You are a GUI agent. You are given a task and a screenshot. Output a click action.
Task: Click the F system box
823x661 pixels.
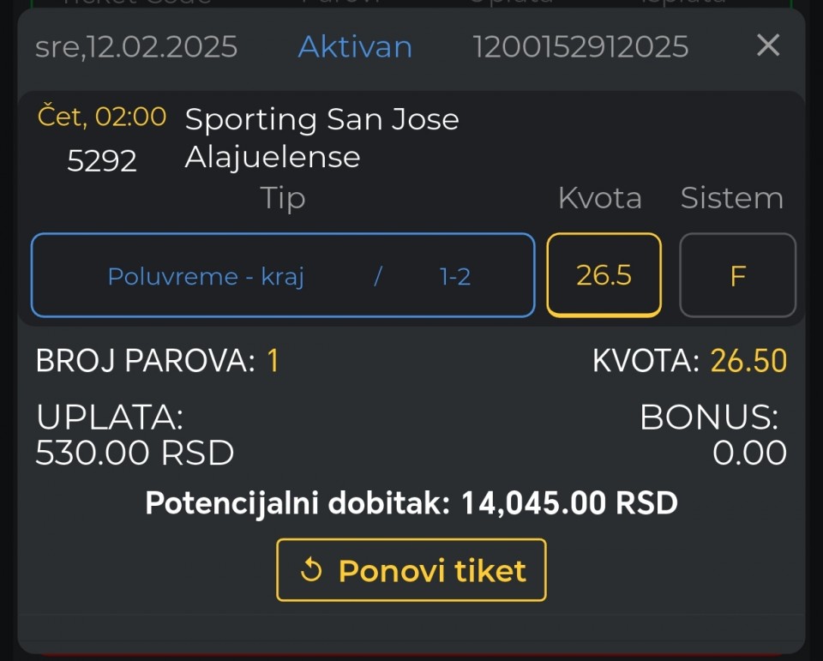(x=737, y=275)
